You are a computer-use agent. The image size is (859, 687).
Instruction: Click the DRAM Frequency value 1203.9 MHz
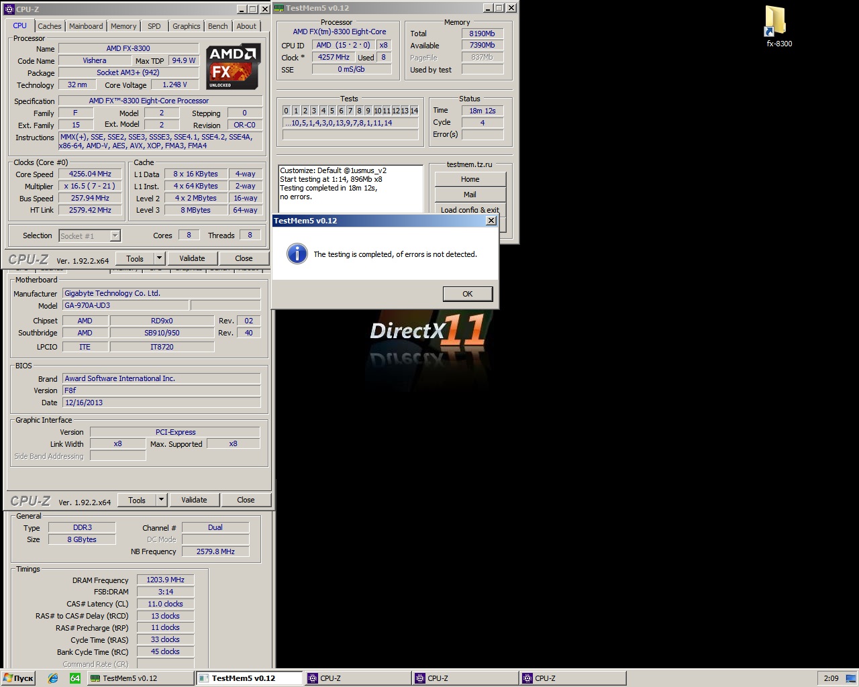(165, 580)
